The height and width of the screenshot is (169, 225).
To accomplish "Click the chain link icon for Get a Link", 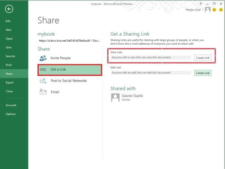I will pyautogui.click(x=43, y=70).
